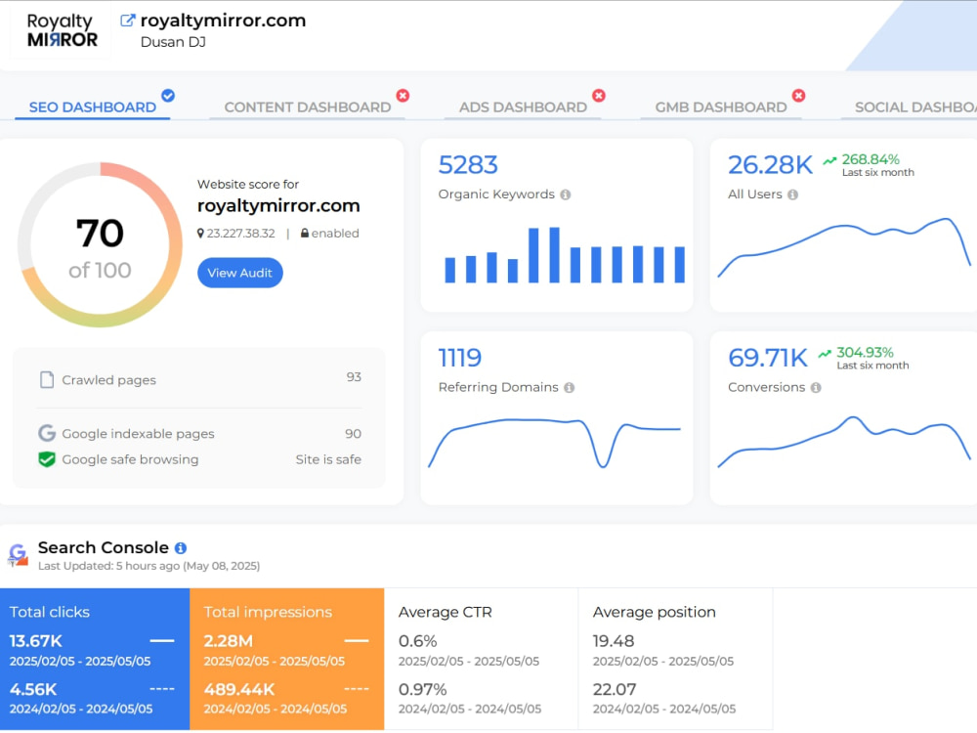This screenshot has height=733, width=977.
Task: Click the 69.71K conversions value
Action: pyautogui.click(x=768, y=358)
